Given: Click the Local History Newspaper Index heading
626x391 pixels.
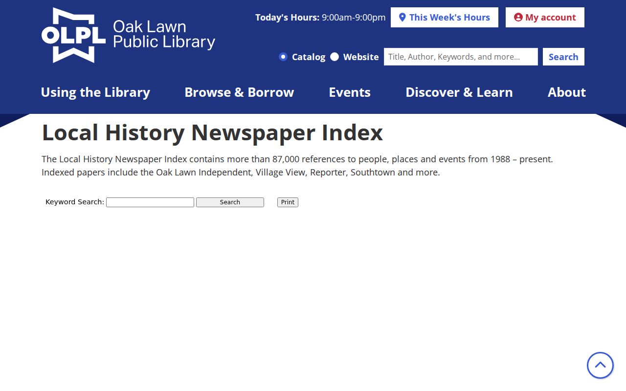Looking at the screenshot, I should [212, 132].
